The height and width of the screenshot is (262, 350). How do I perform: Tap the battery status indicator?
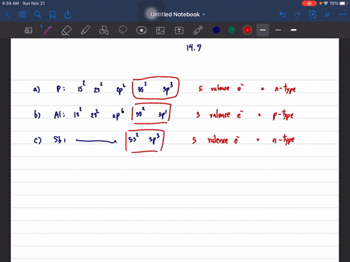(343, 4)
